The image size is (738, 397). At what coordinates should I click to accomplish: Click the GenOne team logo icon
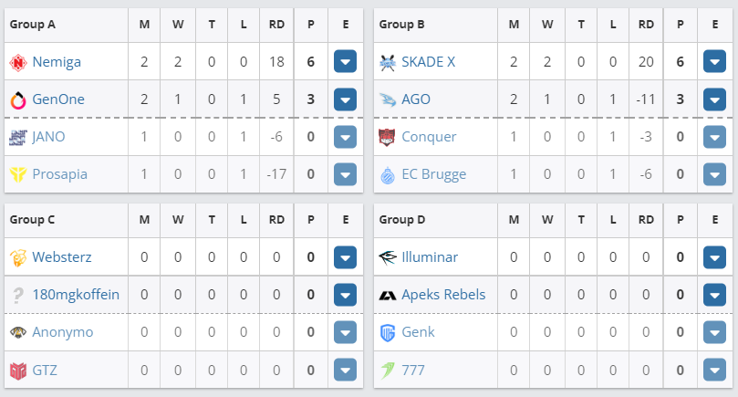(x=18, y=99)
